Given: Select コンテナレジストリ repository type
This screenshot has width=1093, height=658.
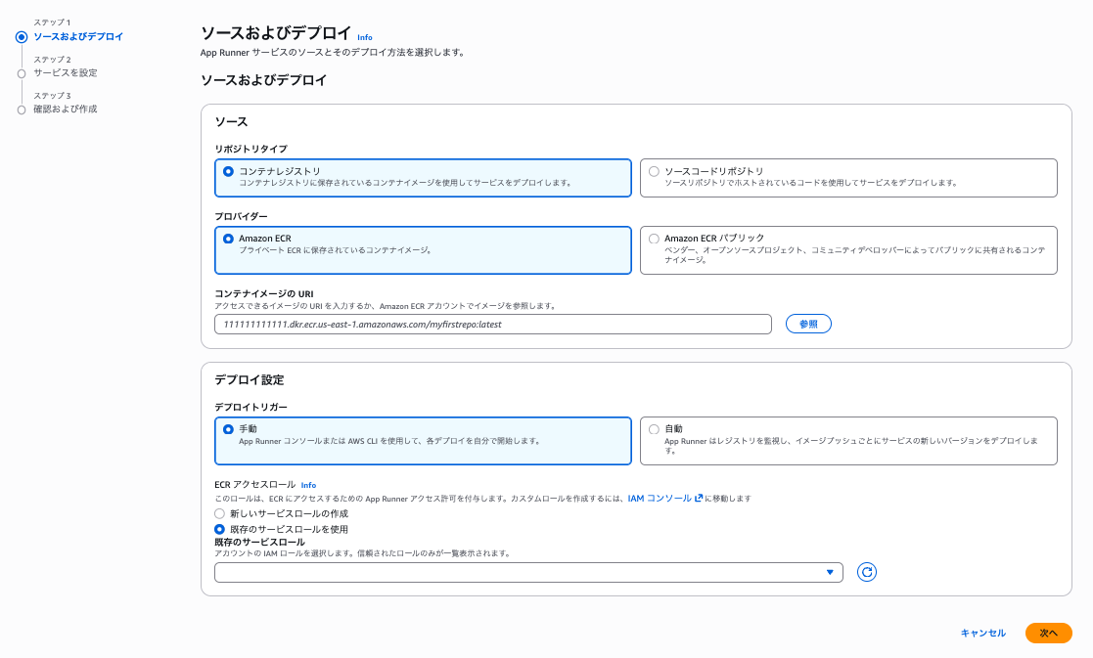Looking at the screenshot, I should pyautogui.click(x=229, y=171).
